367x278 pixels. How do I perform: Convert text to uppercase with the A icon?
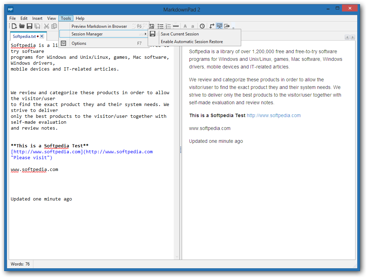tap(185, 26)
